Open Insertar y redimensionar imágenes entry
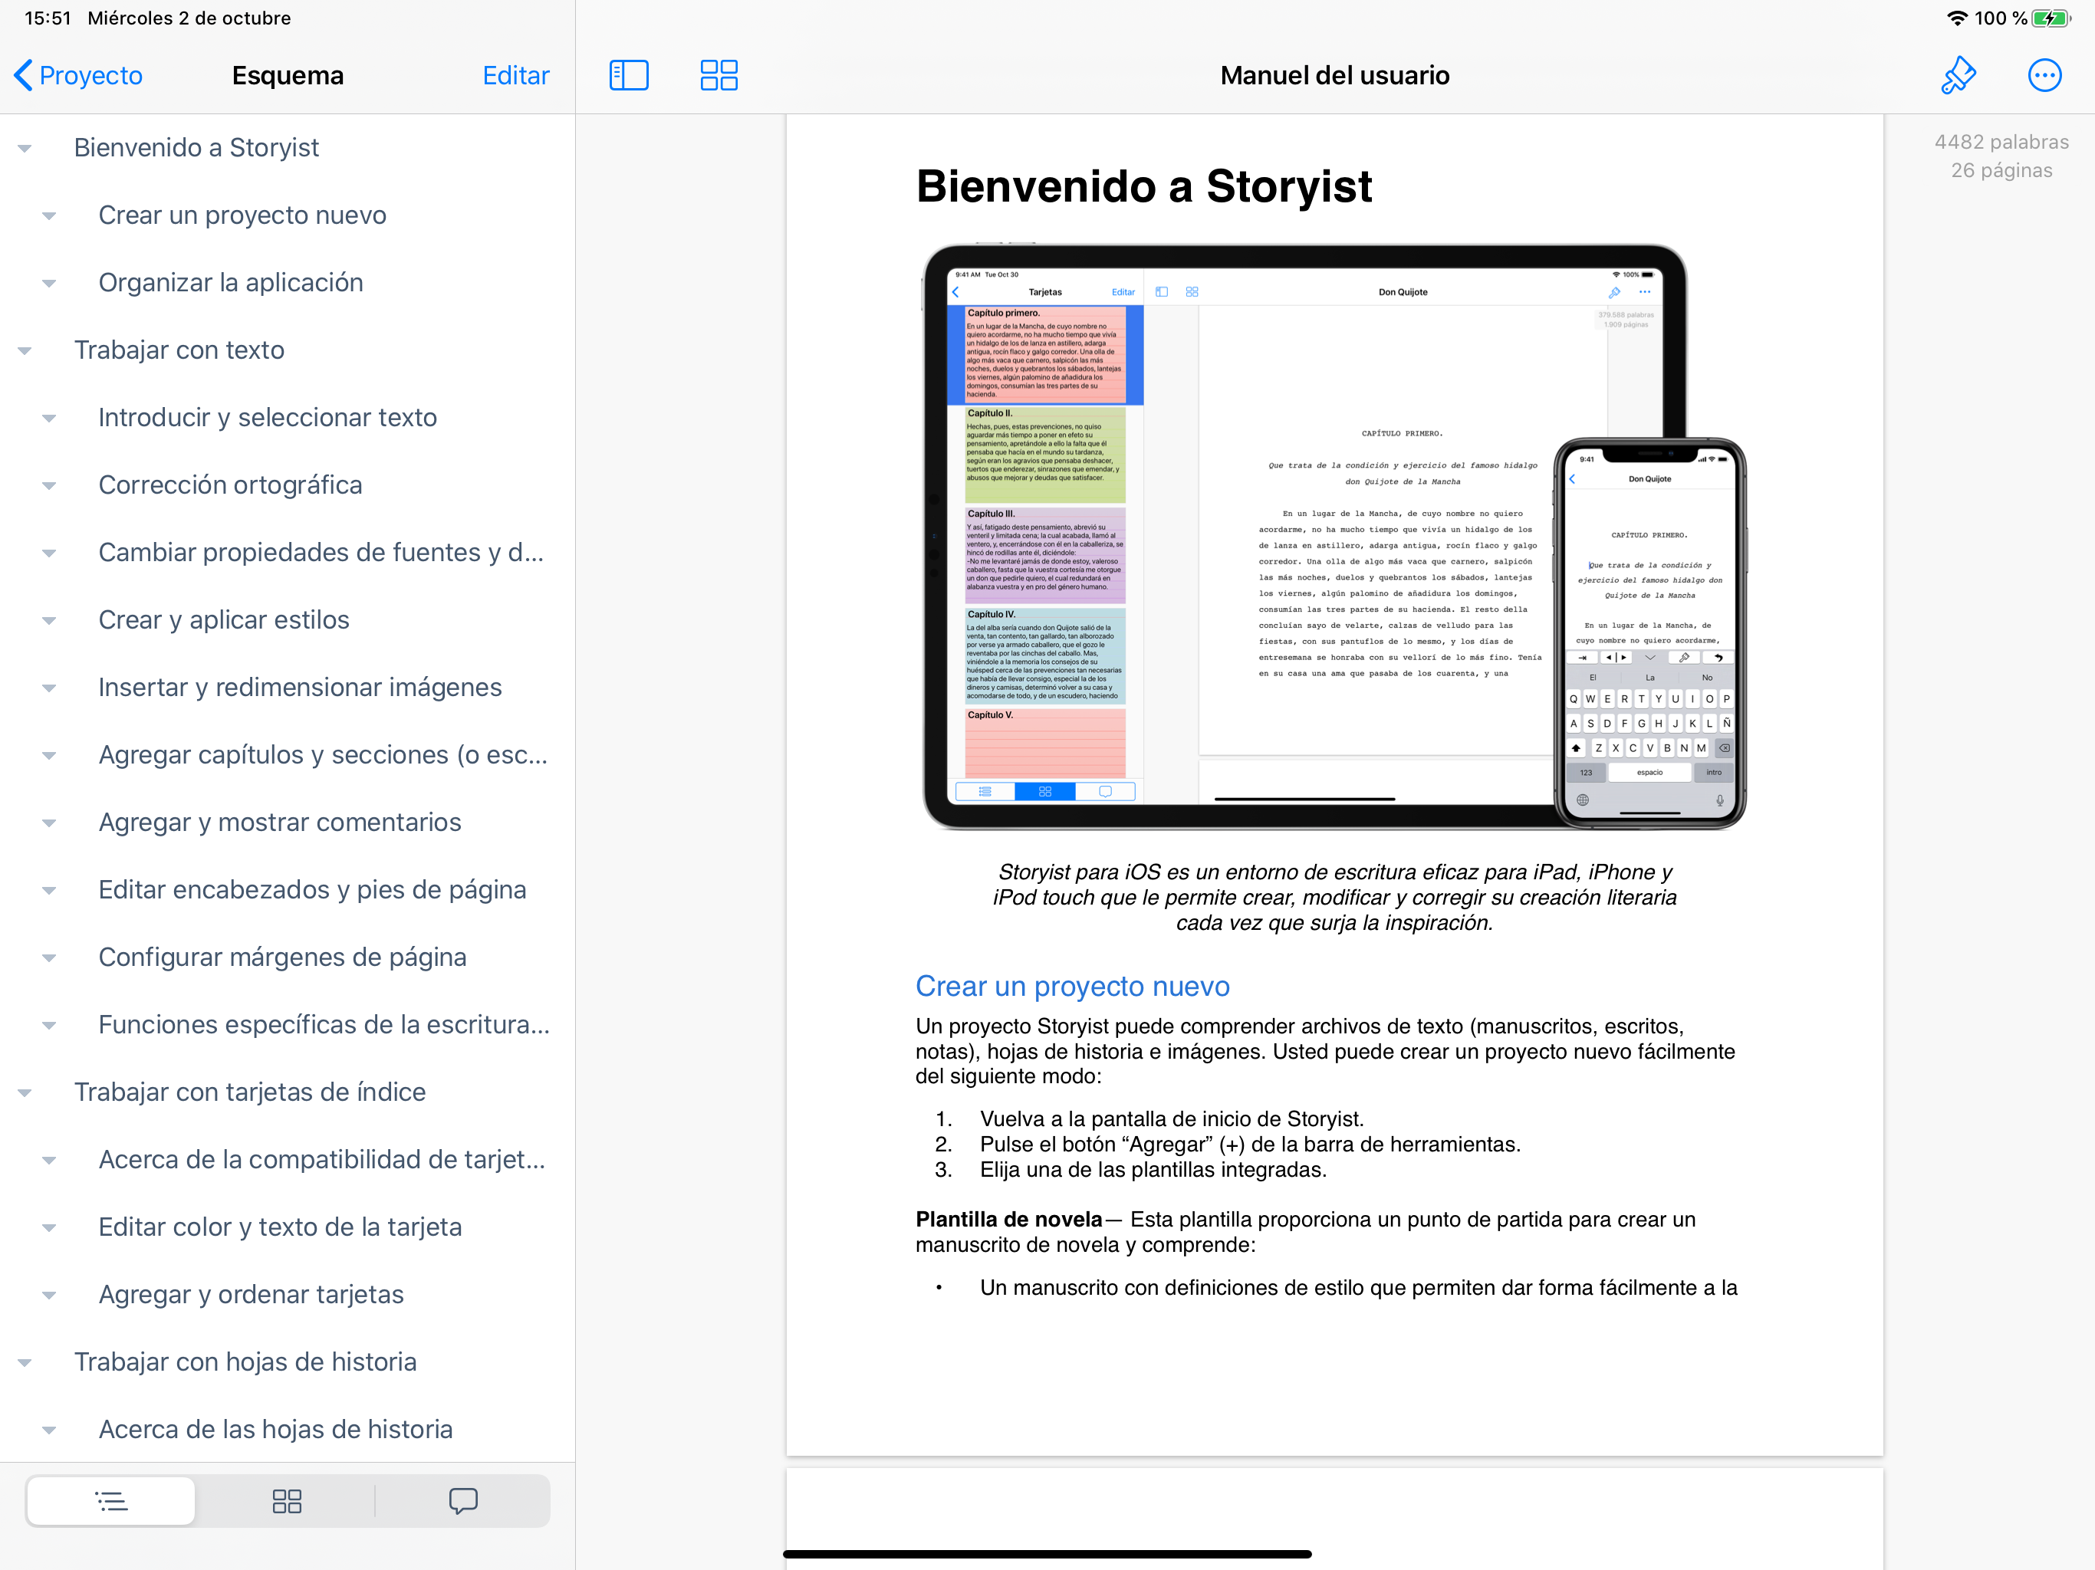The image size is (2095, 1570). click(299, 687)
